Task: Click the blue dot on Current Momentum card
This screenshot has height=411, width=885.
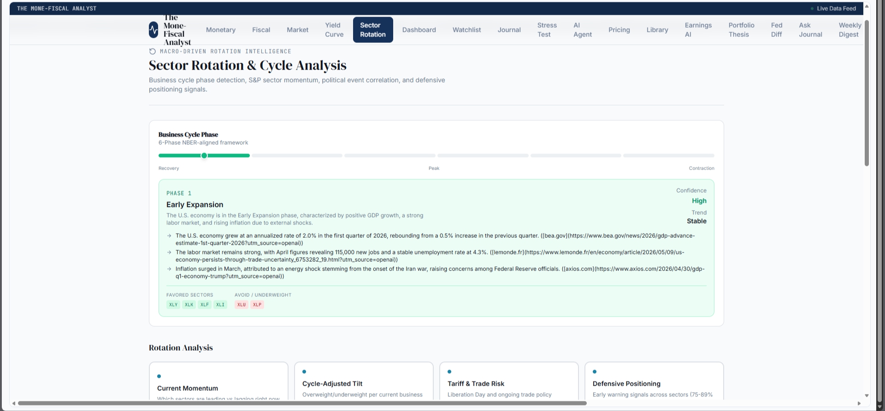Action: coord(159,376)
